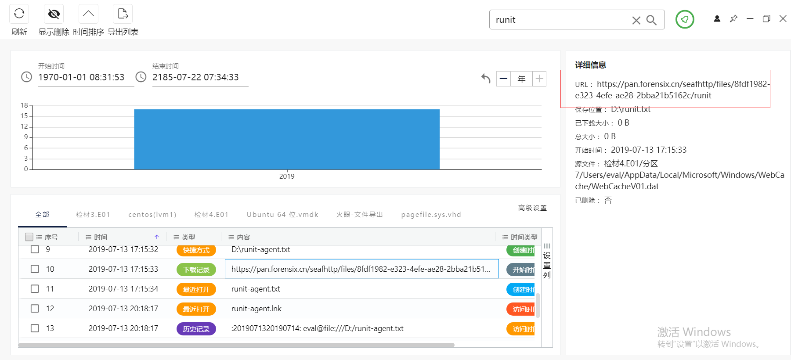The height and width of the screenshot is (360, 791).
Task: Click the export list (导出列表) icon
Action: 123,14
